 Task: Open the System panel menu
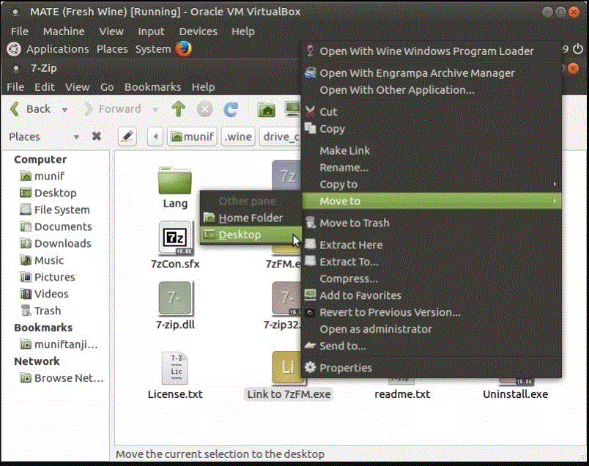[153, 49]
